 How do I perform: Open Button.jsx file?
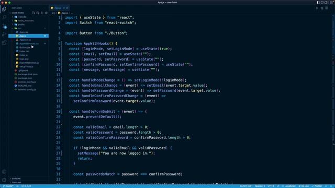click(x=28, y=48)
